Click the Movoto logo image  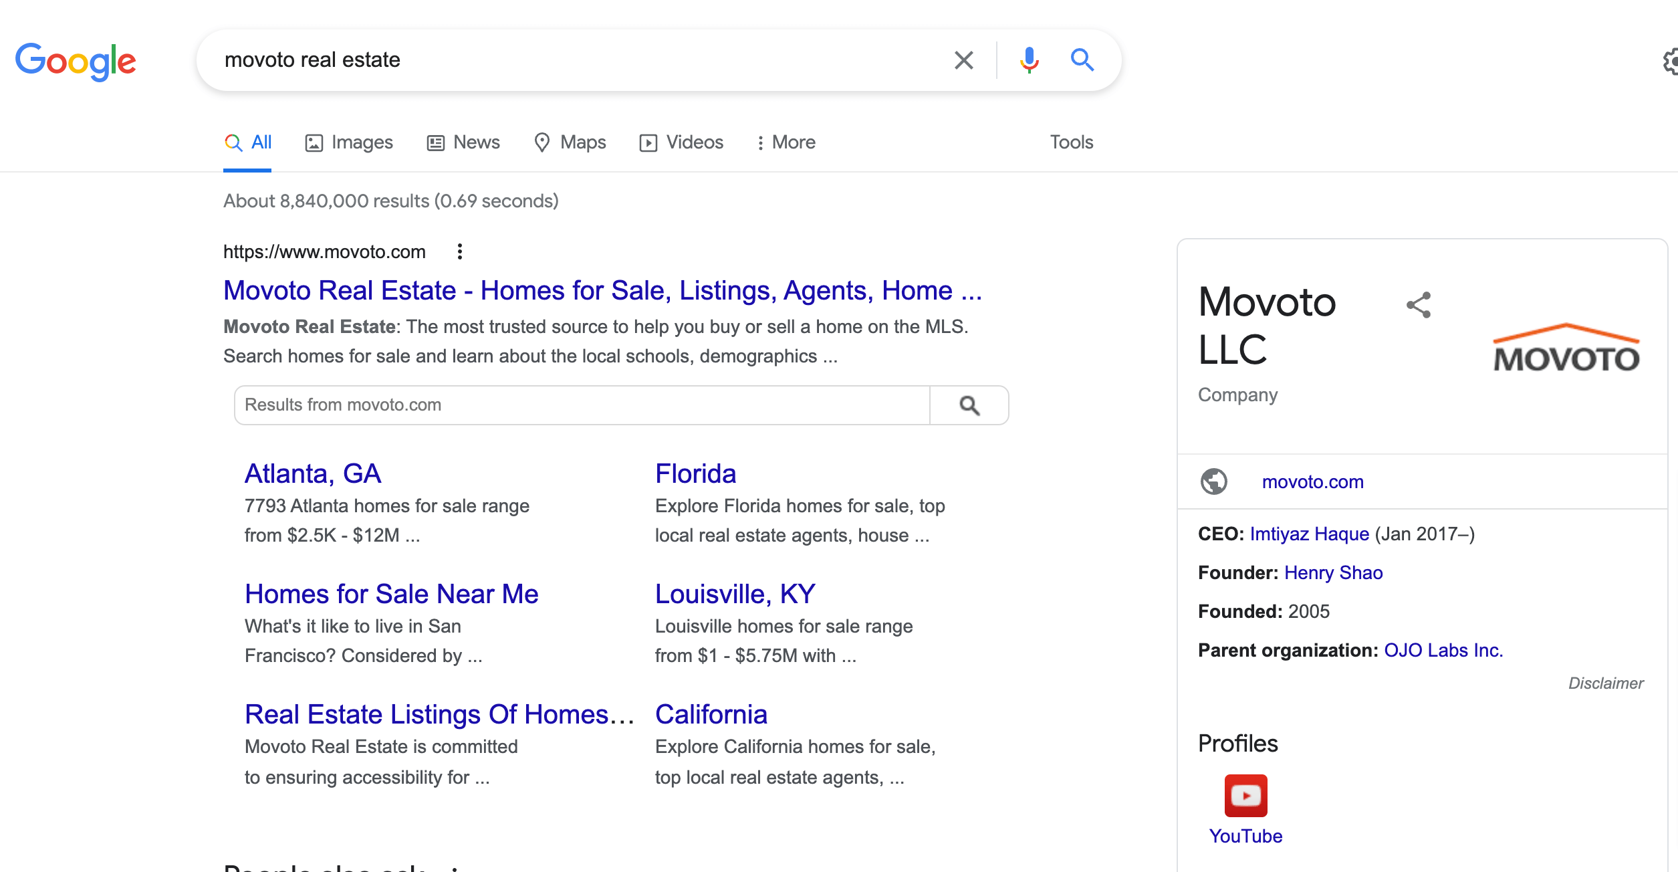1566,348
